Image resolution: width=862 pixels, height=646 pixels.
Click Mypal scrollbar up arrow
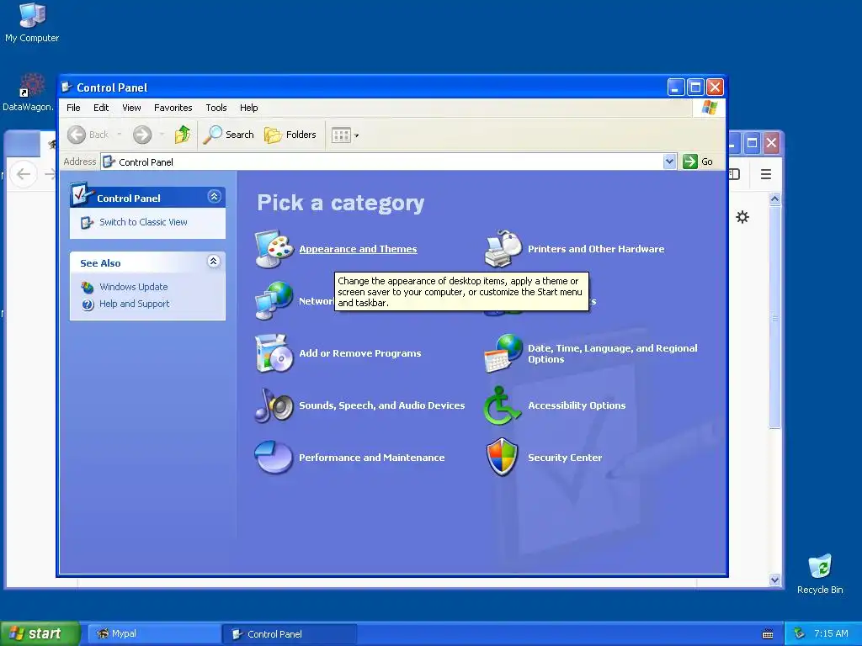point(774,199)
